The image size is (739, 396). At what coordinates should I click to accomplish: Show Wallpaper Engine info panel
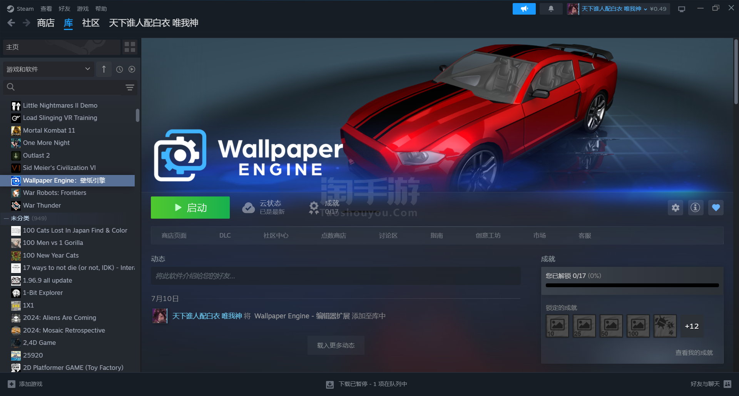click(696, 208)
